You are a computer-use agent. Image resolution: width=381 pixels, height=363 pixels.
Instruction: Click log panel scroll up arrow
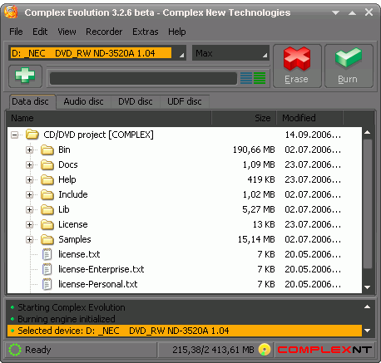tap(368, 307)
